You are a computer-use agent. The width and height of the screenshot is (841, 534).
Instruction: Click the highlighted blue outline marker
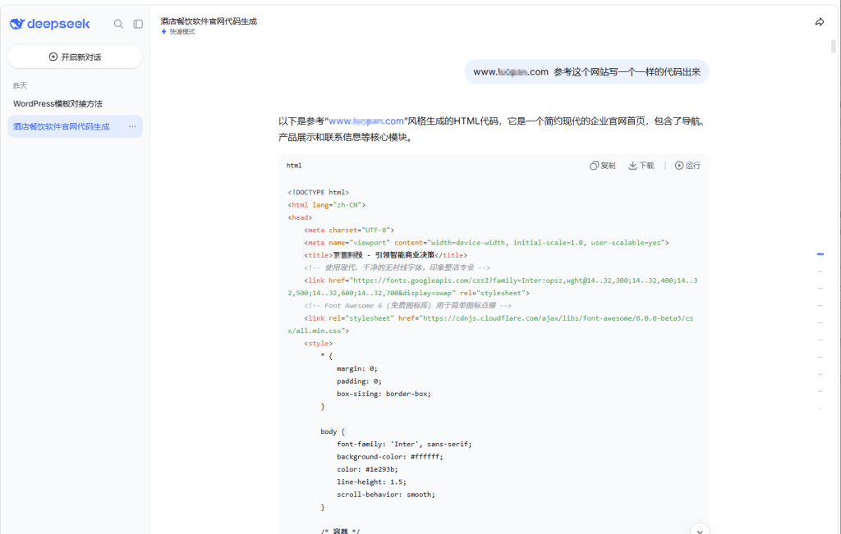tap(820, 254)
